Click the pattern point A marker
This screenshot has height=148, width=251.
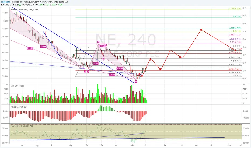coord(99,42)
